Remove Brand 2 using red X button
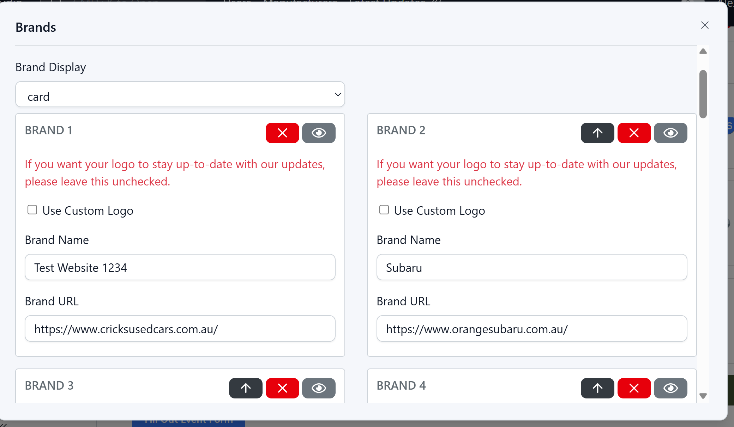Viewport: 734px width, 427px height. point(634,133)
